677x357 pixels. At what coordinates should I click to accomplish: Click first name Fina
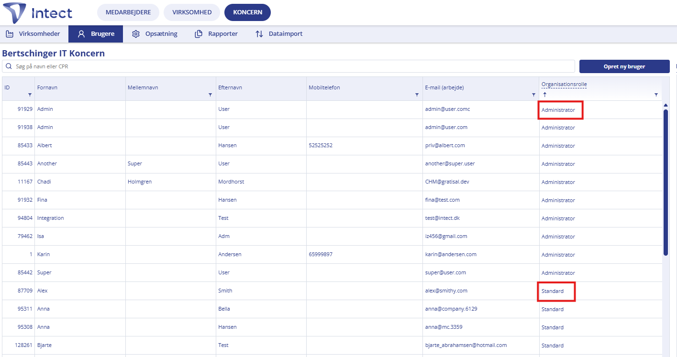point(42,200)
